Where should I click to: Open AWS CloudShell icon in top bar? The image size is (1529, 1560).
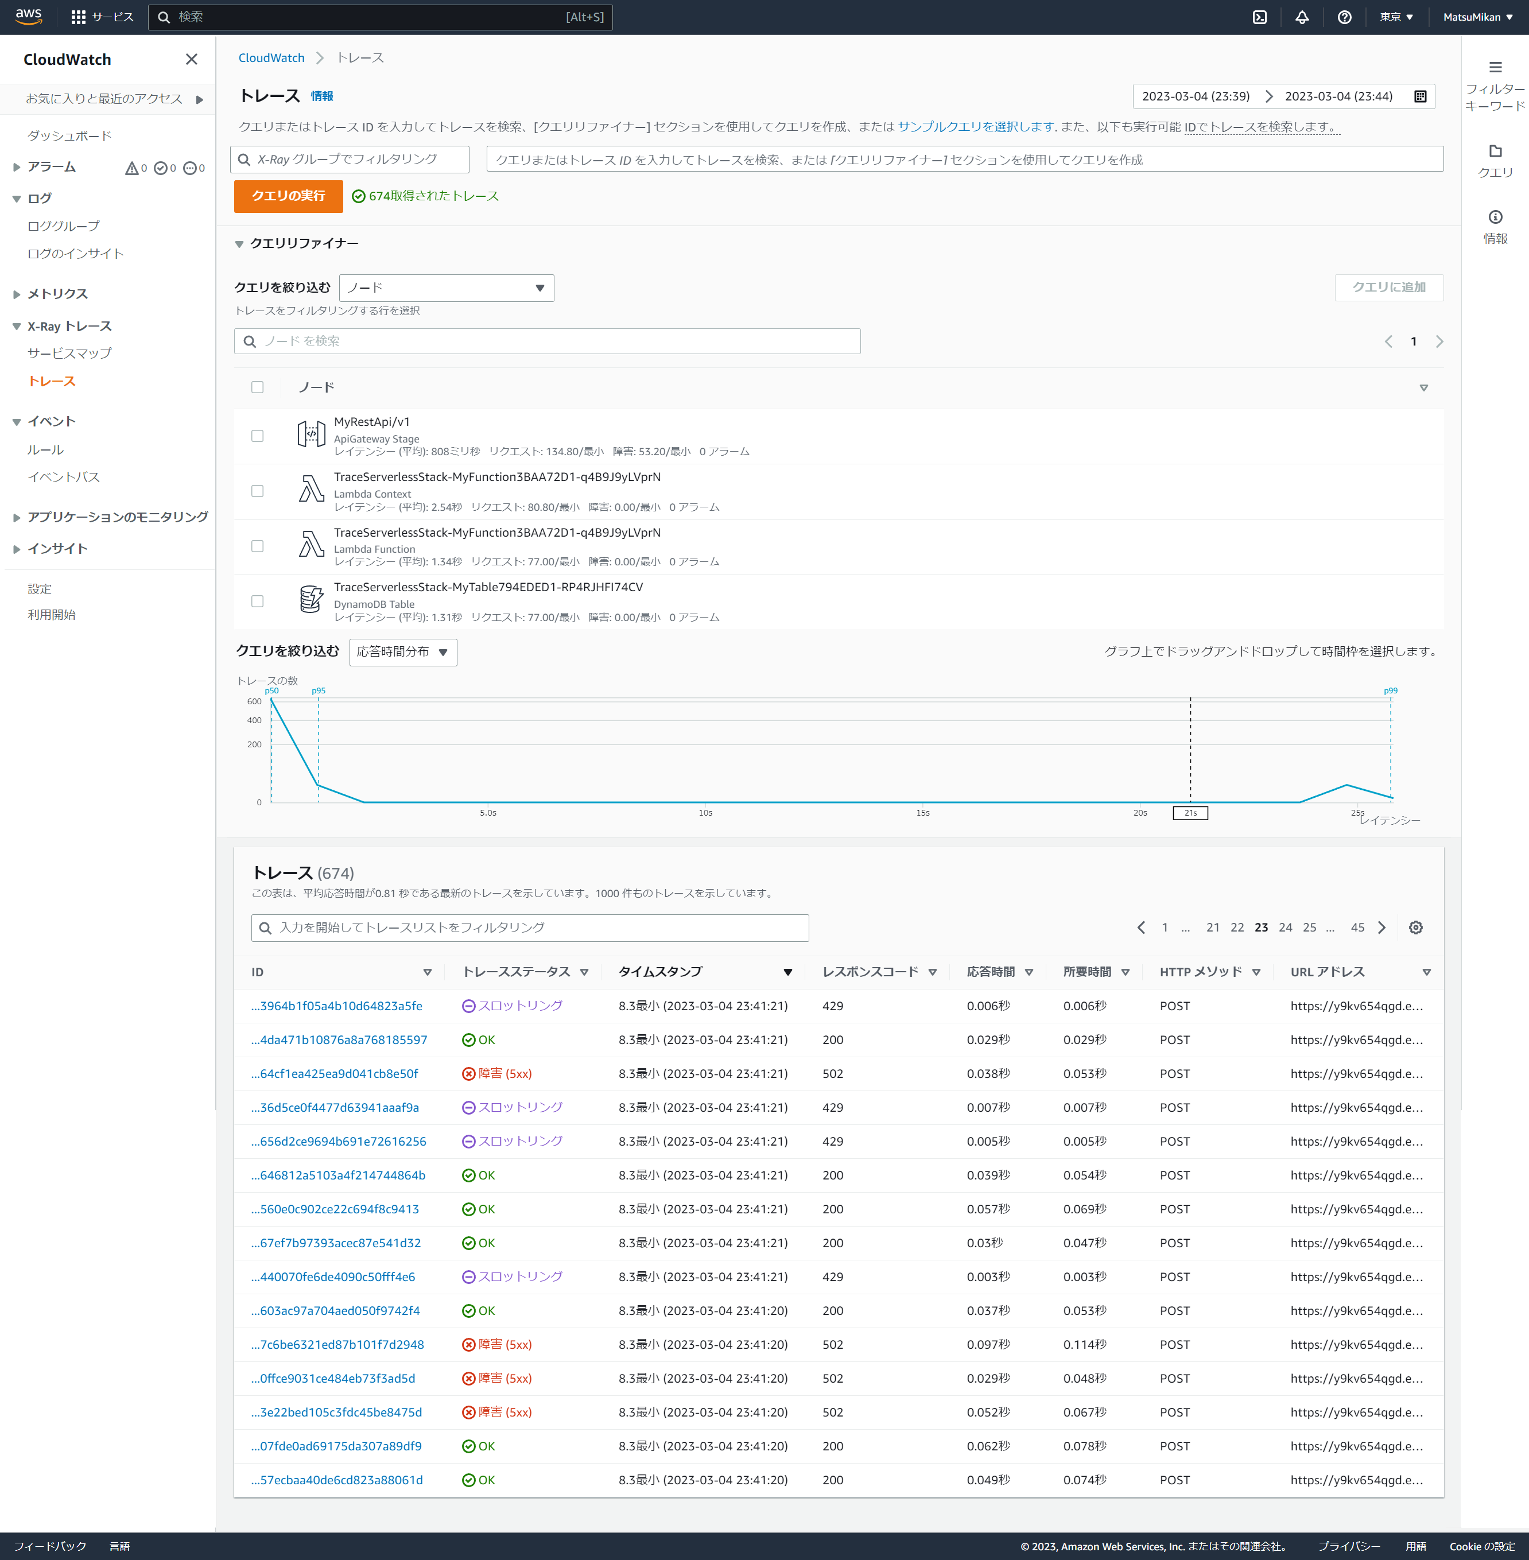point(1259,17)
